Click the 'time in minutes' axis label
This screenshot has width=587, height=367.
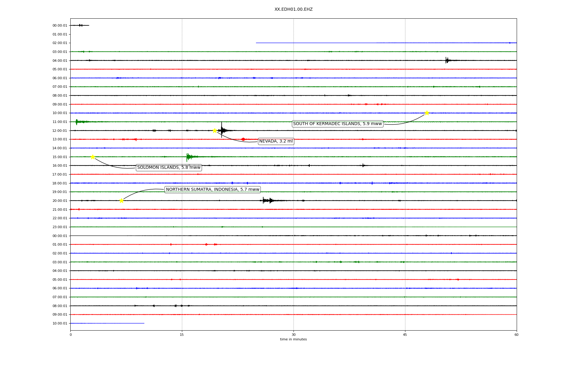[x=293, y=339]
